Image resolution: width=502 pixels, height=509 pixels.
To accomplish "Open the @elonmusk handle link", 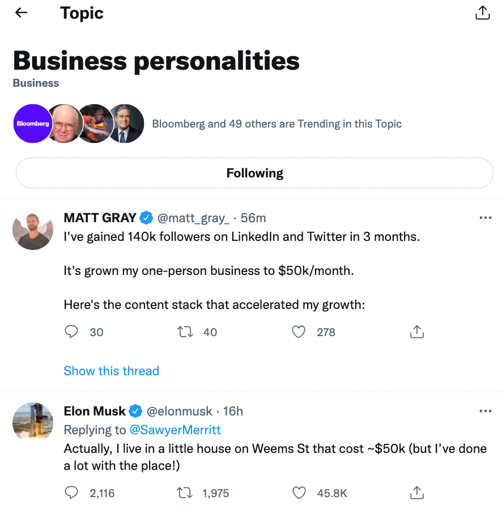I will click(180, 411).
